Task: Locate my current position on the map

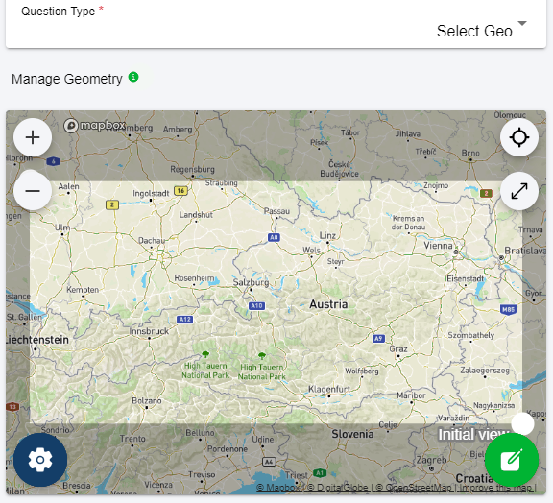Action: (519, 137)
